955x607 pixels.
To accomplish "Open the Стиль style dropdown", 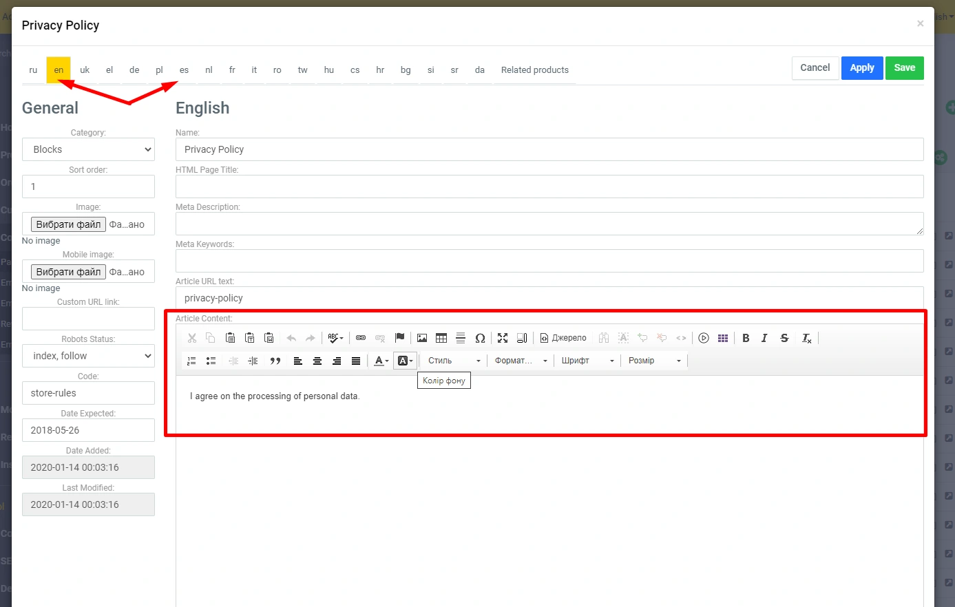I will (454, 361).
